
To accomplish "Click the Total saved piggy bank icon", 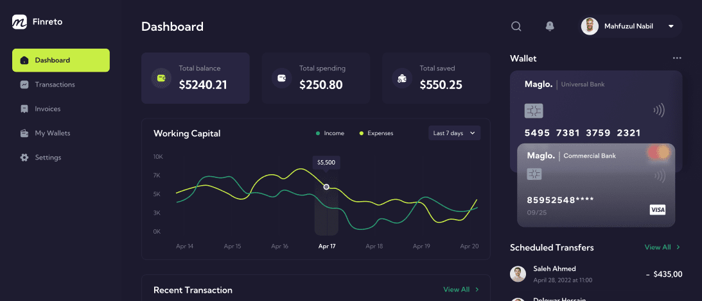I will coord(402,78).
